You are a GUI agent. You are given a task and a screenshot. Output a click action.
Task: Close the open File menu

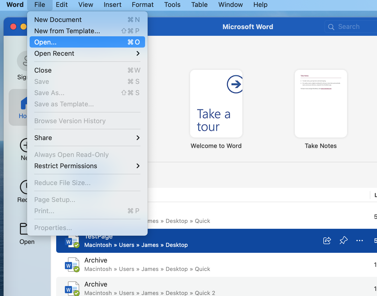[40, 5]
